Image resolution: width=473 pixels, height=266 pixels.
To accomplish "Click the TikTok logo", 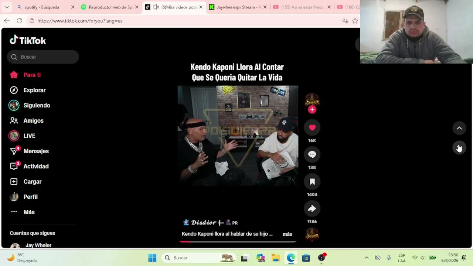I will pyautogui.click(x=28, y=40).
